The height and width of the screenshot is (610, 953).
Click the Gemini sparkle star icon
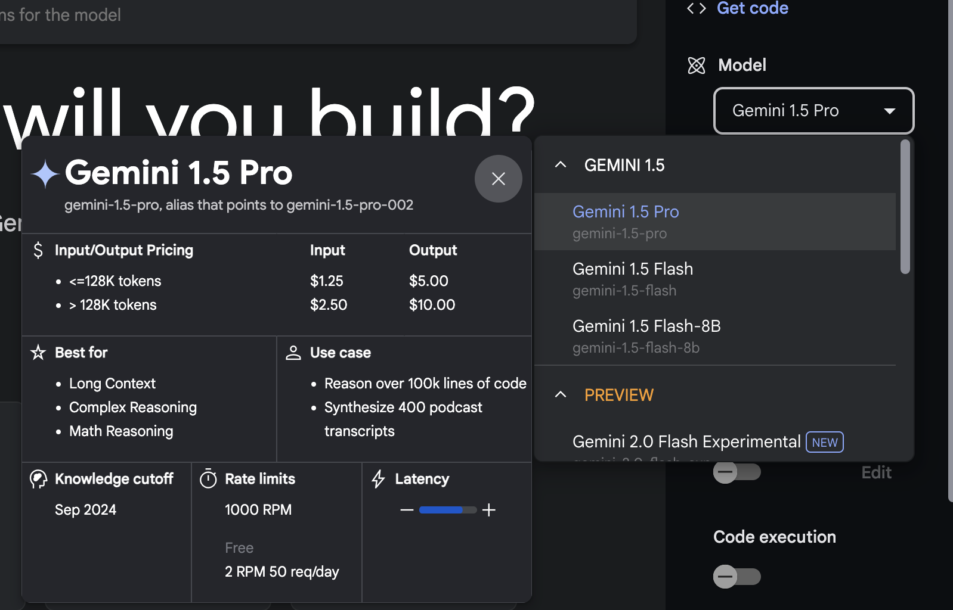(x=45, y=174)
